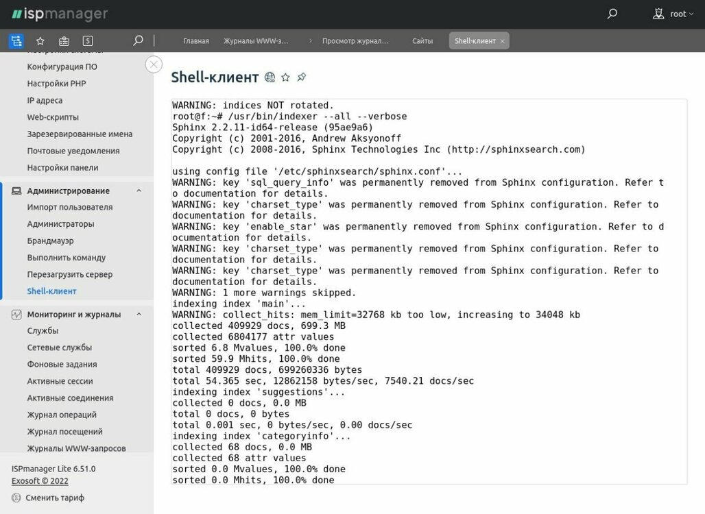The width and height of the screenshot is (705, 514).
Task: Open favorites via the toolbar star icon
Action: pos(40,41)
